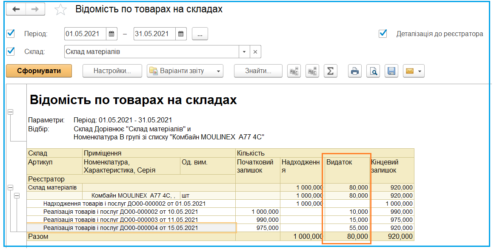Toggle Деталізація до реєстратора checkbox
The height and width of the screenshot is (249, 494).
[383, 34]
